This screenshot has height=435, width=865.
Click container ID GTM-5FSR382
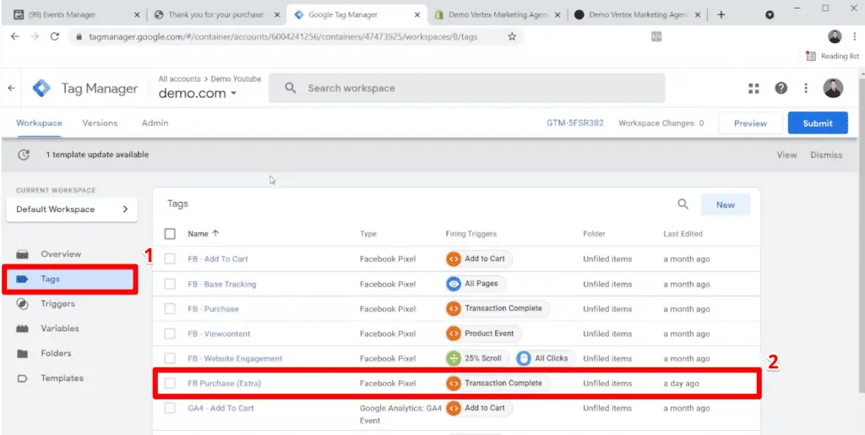point(574,123)
